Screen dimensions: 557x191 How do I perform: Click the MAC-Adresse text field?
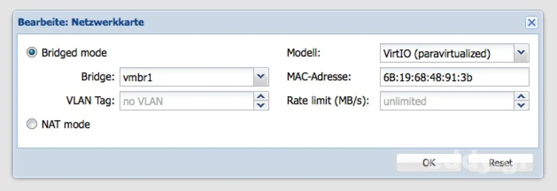tap(454, 77)
